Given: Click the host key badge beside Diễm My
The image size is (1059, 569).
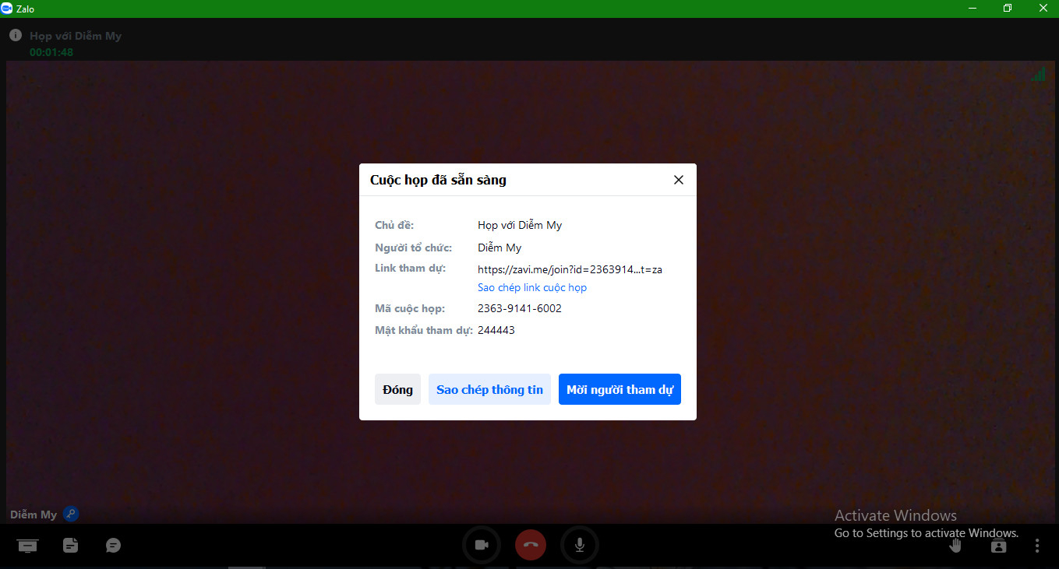Looking at the screenshot, I should 71,514.
